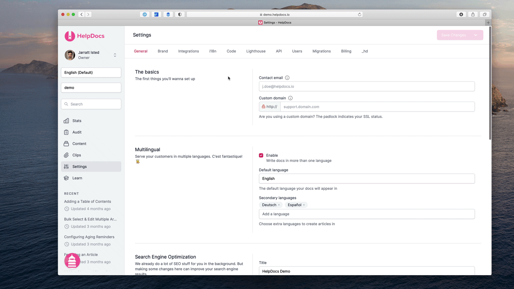
Task: Switch to the Billing tab
Action: [x=346, y=51]
